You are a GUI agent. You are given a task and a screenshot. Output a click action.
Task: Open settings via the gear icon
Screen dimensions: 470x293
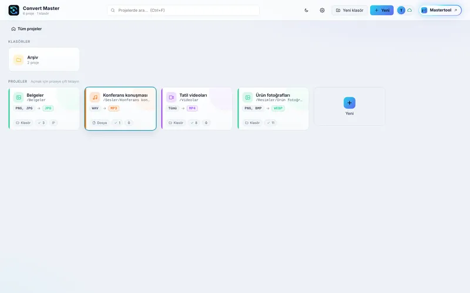click(322, 10)
